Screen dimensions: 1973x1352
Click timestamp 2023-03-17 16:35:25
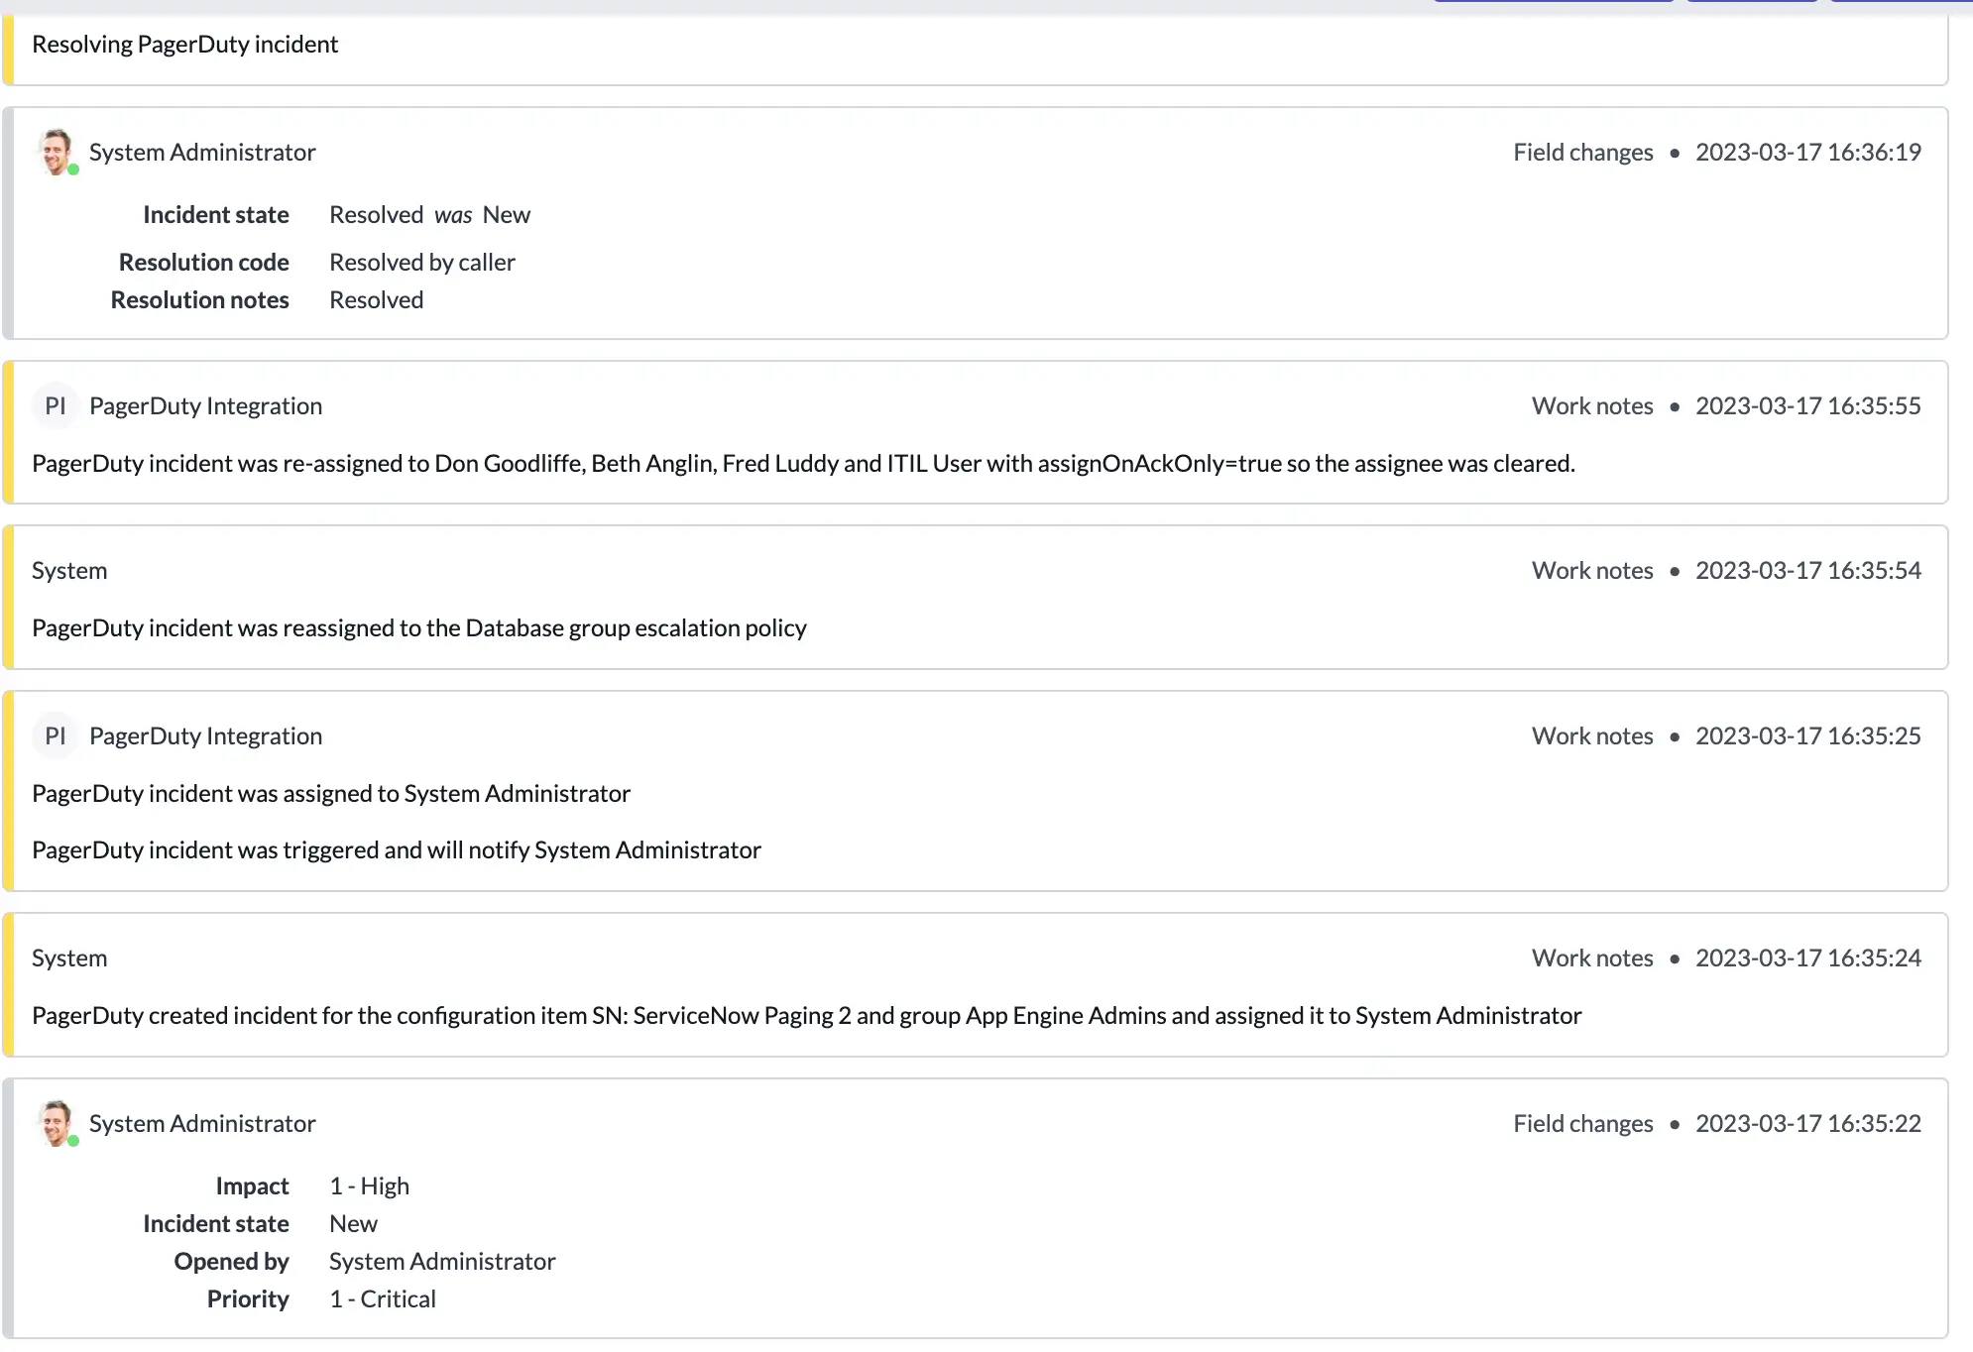pos(1808,736)
